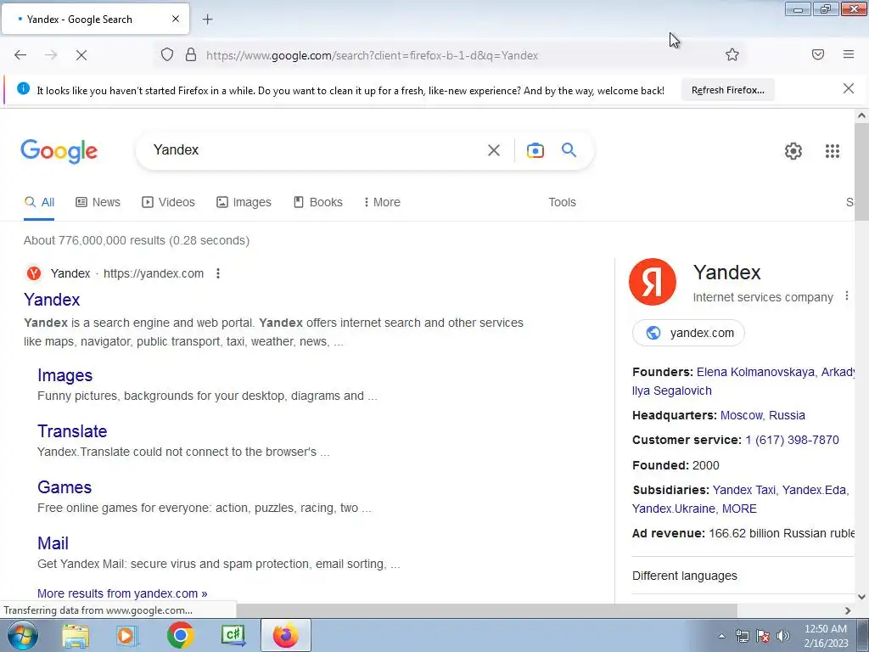Open Moscow, Russia headquarters link
869x652 pixels.
[763, 415]
